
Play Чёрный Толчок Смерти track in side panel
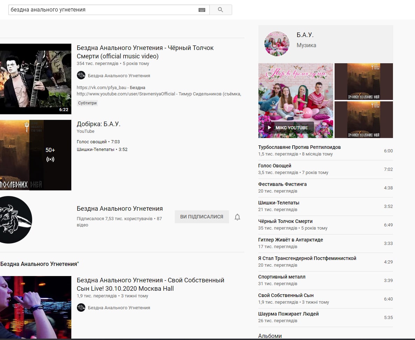click(x=325, y=225)
